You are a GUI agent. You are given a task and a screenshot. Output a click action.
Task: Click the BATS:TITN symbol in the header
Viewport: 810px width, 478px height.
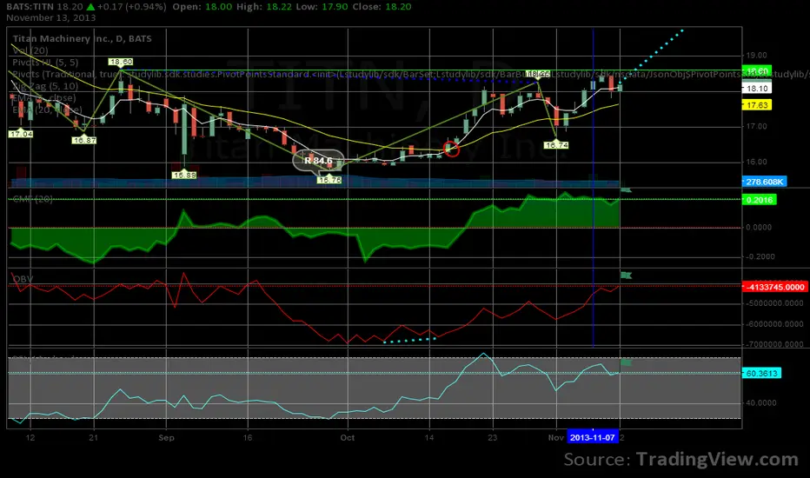tap(30, 7)
